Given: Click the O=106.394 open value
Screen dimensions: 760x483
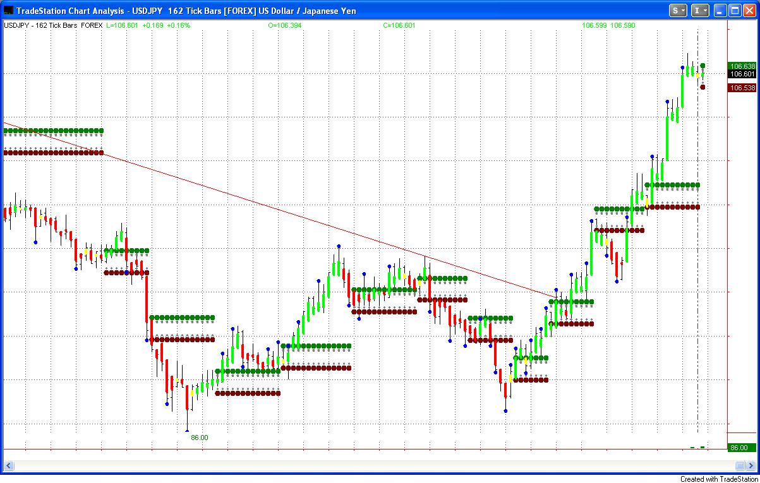Looking at the screenshot, I should click(285, 26).
